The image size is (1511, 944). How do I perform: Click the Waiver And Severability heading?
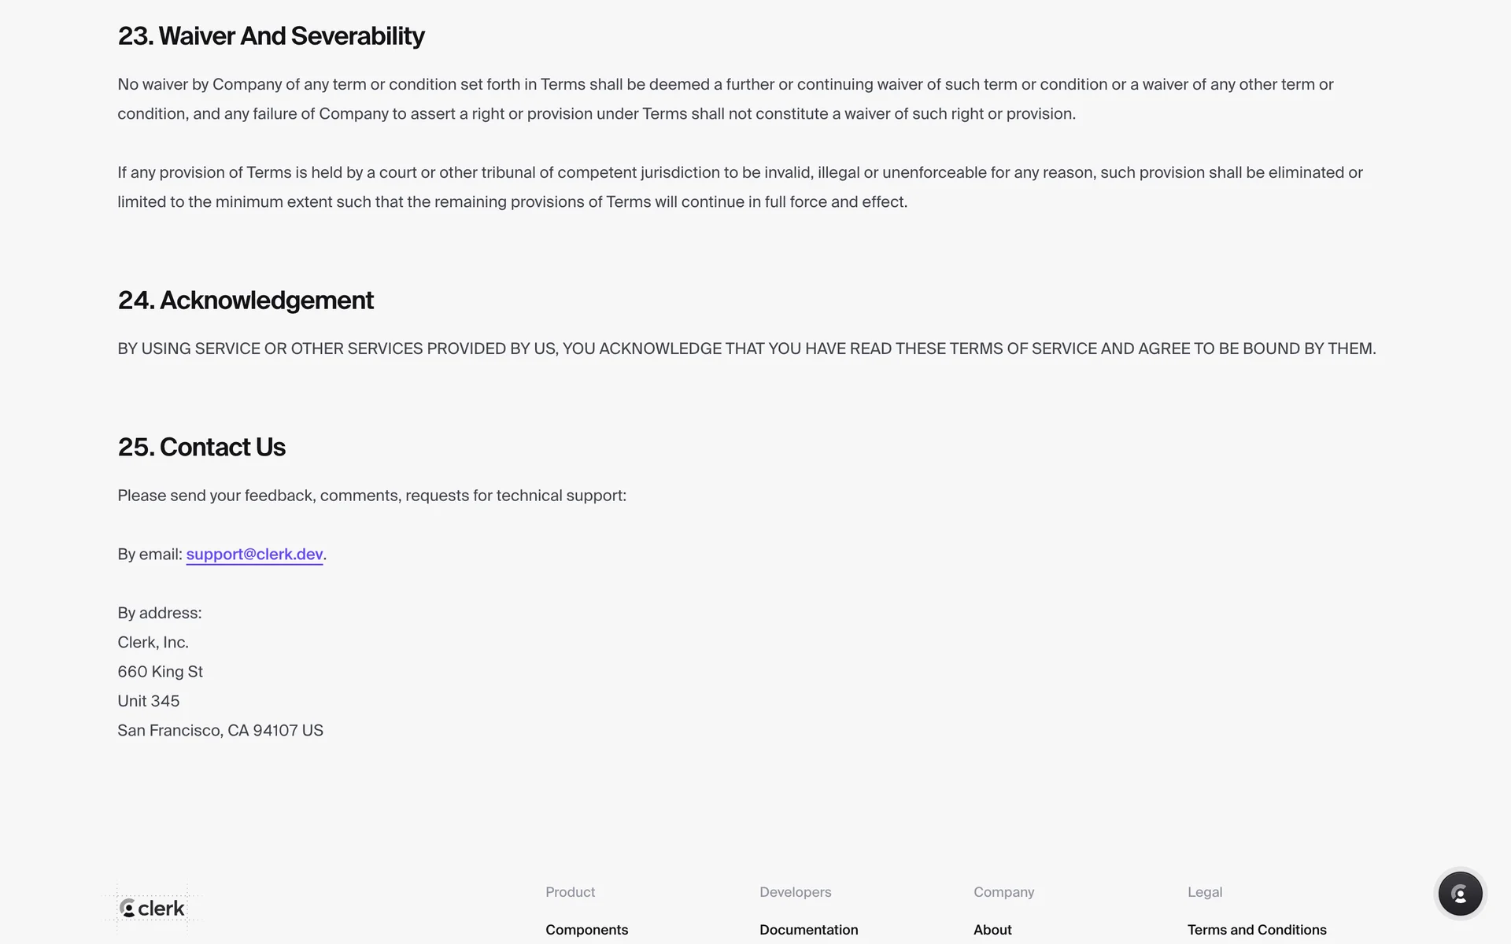[x=271, y=36]
